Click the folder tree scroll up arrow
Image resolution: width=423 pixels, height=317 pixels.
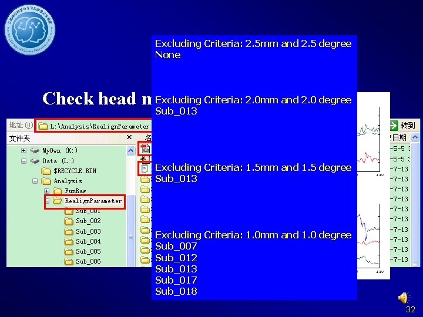(x=130, y=150)
